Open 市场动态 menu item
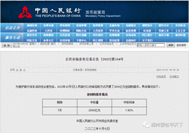This screenshot has width=189, height=133. [x=131, y=35]
